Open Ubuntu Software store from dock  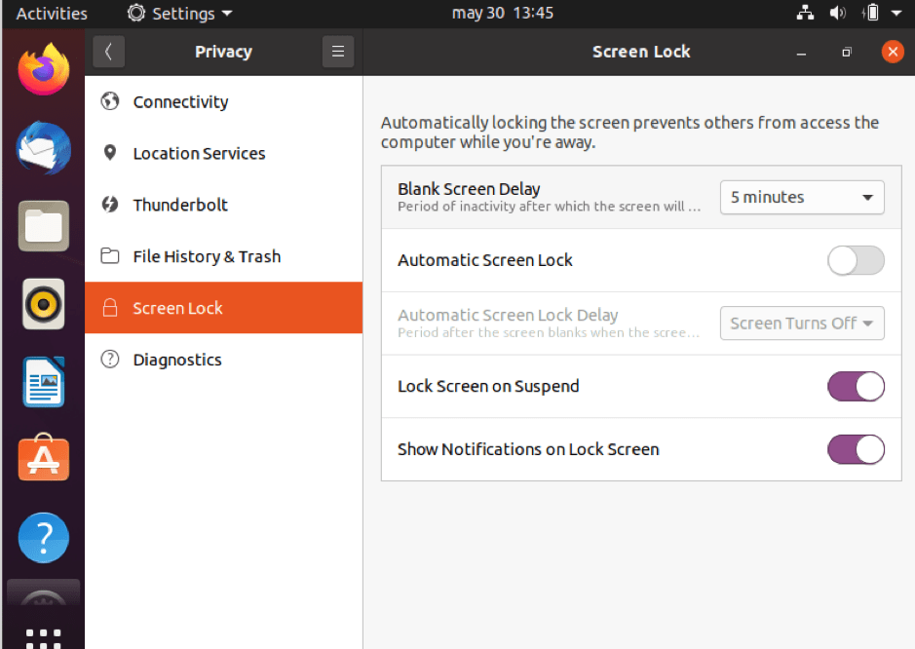point(43,459)
